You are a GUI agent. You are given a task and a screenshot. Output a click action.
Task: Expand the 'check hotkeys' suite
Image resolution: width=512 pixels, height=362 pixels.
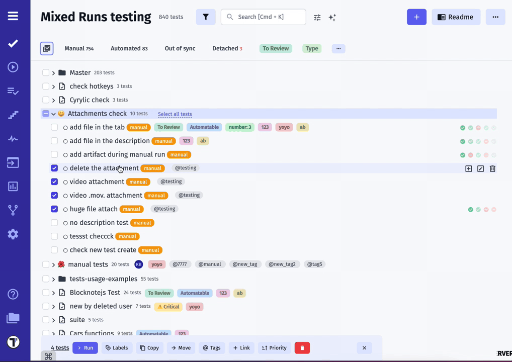[x=53, y=86]
